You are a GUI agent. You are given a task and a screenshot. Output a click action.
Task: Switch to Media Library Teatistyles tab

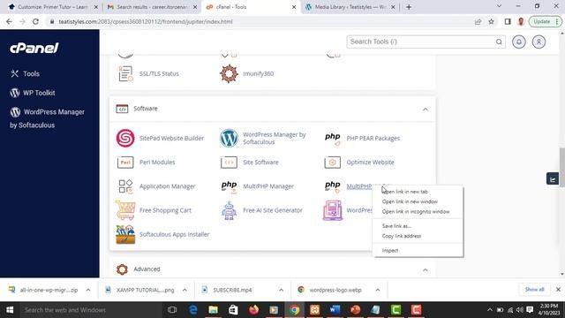pos(350,7)
